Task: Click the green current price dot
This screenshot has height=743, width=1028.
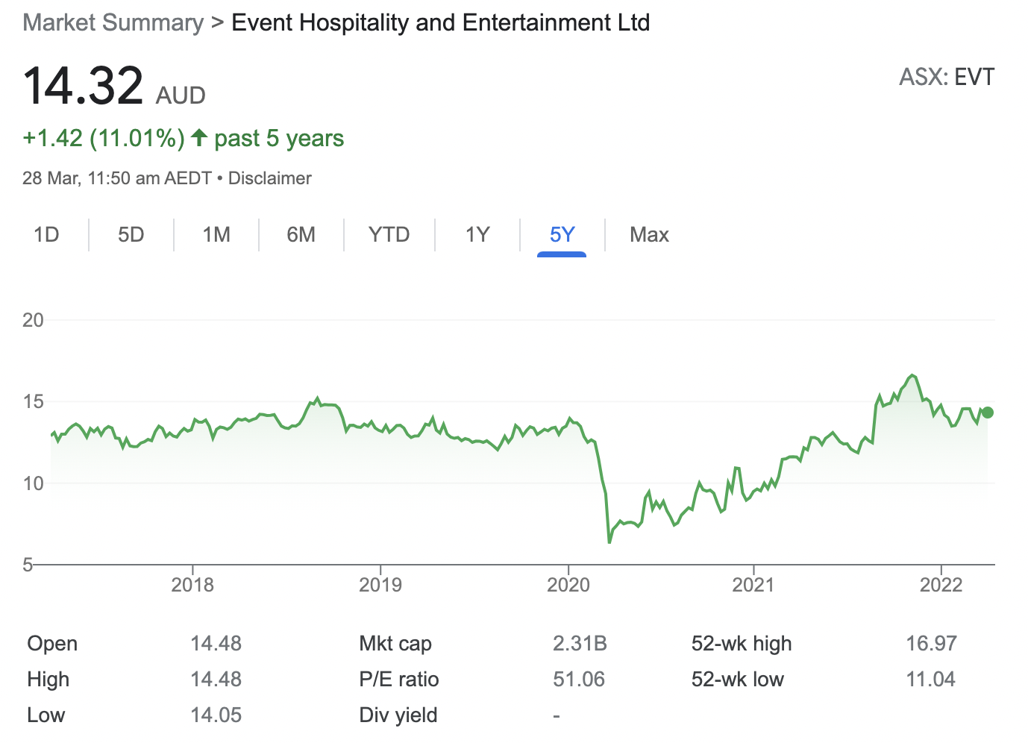Action: coord(988,413)
